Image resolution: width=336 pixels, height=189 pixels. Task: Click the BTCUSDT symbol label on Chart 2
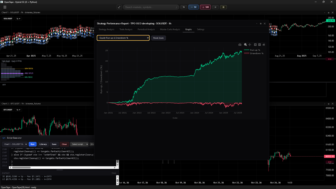pyautogui.click(x=8, y=110)
